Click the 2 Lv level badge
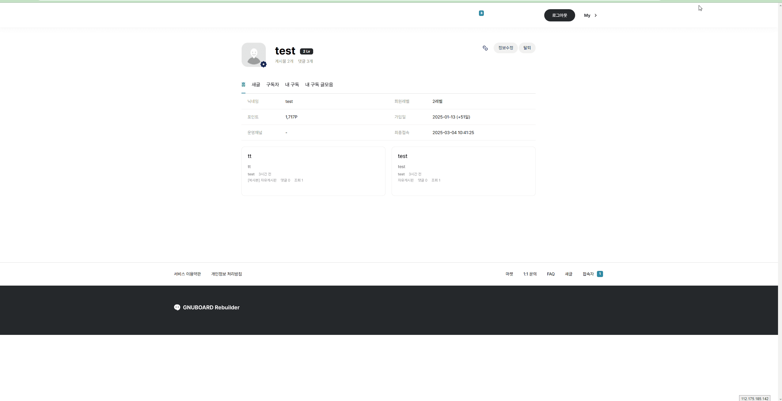The image size is (782, 401). point(306,51)
